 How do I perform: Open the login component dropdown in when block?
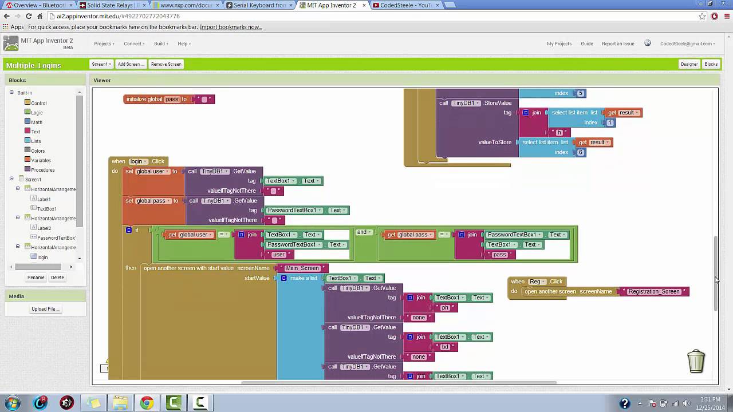(138, 161)
